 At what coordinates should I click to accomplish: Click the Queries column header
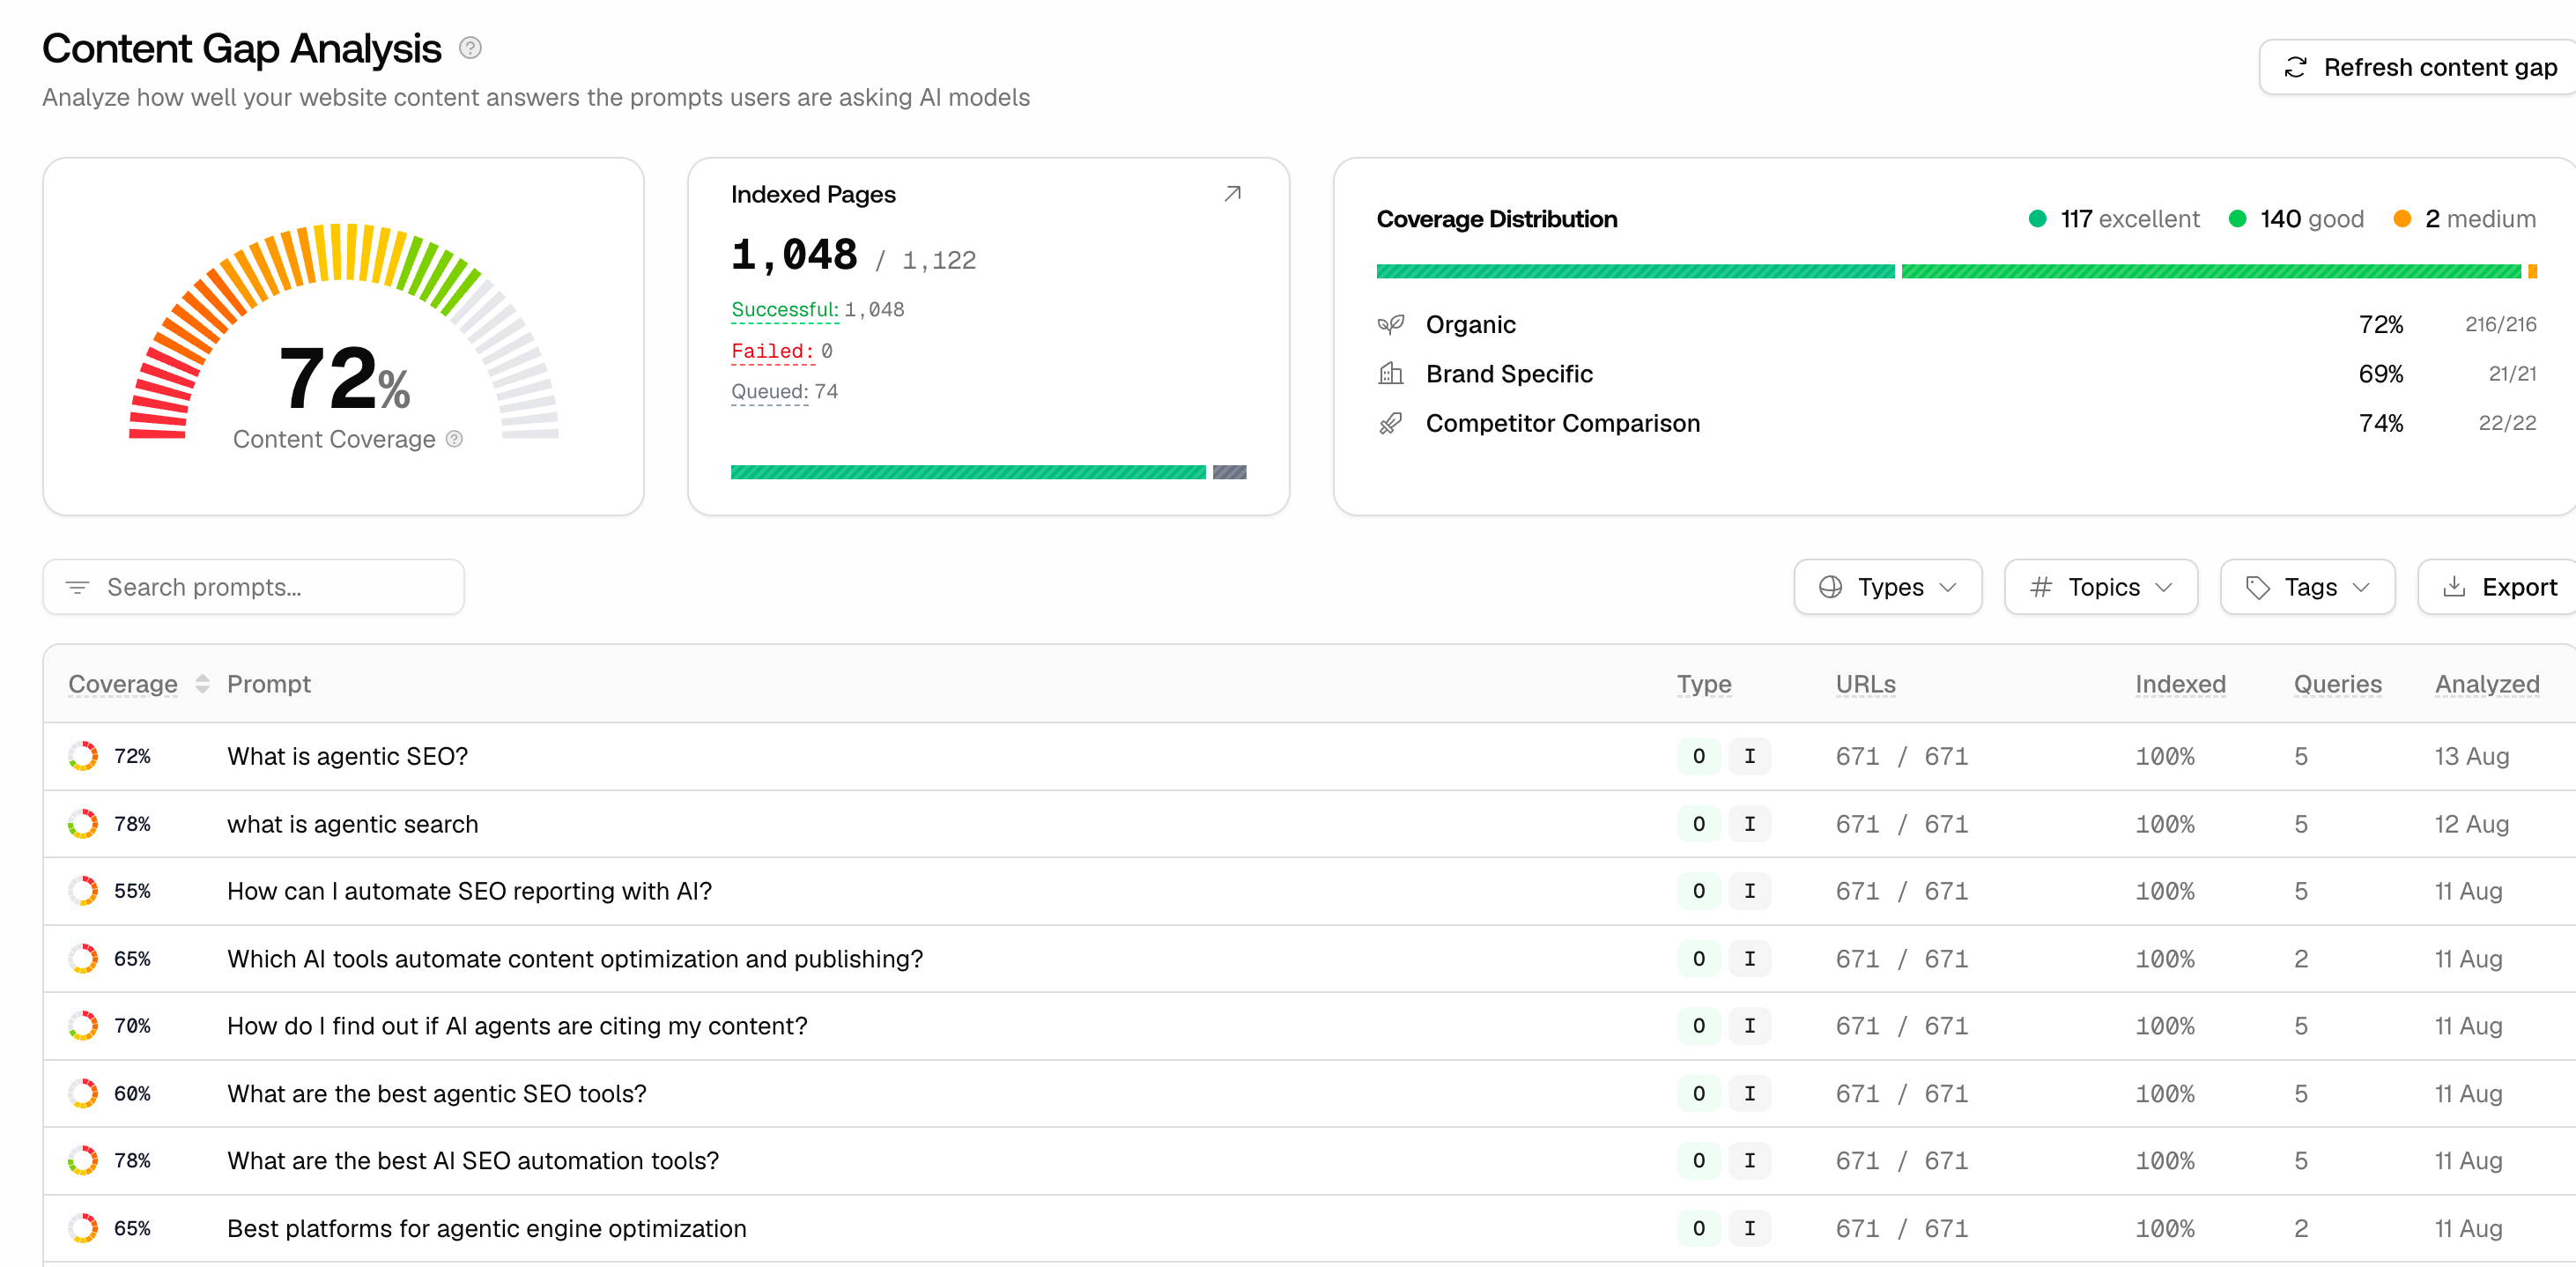pyautogui.click(x=2338, y=684)
